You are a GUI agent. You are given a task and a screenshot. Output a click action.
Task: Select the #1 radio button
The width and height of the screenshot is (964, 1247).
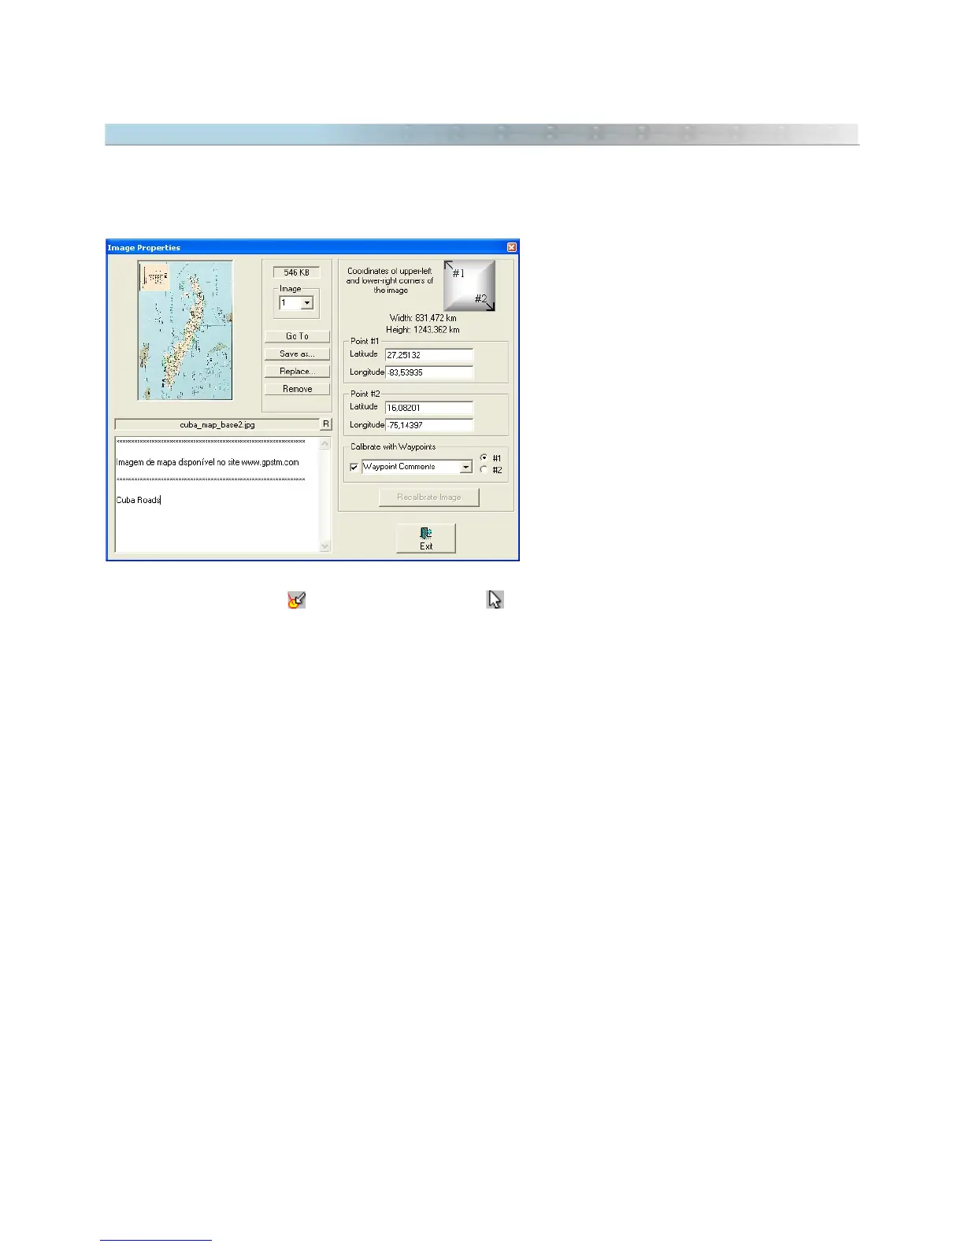(x=484, y=457)
